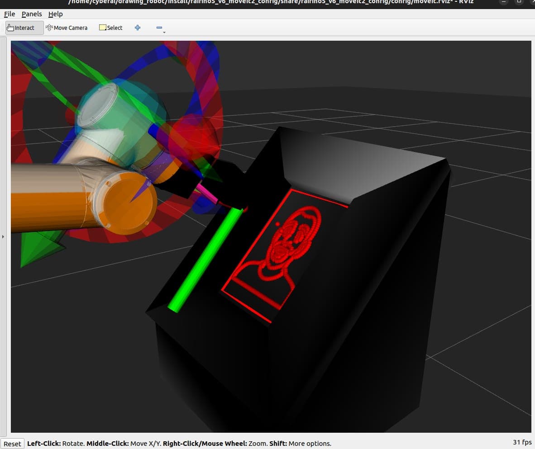Click the 31 fps readout

(x=522, y=442)
